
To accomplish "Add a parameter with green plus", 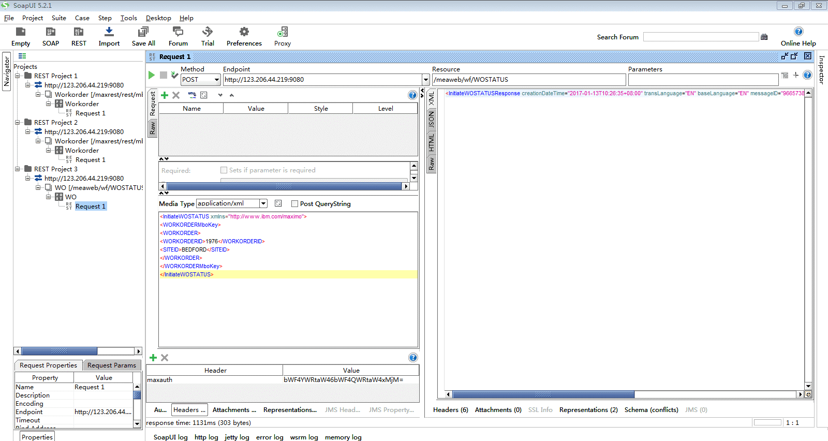I will [x=165, y=95].
